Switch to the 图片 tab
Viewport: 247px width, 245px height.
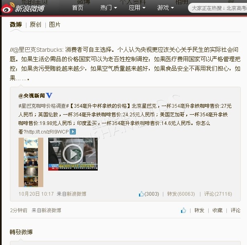(55, 25)
